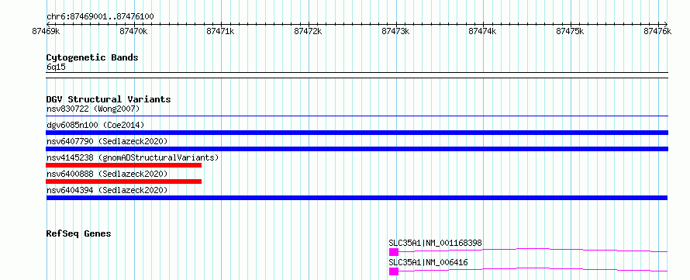Select the thin nsv830722 variant line
This screenshot has width=690, height=280.
point(357,116)
